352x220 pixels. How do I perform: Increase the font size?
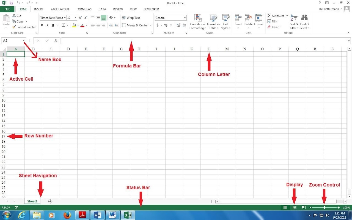[x=80, y=18]
